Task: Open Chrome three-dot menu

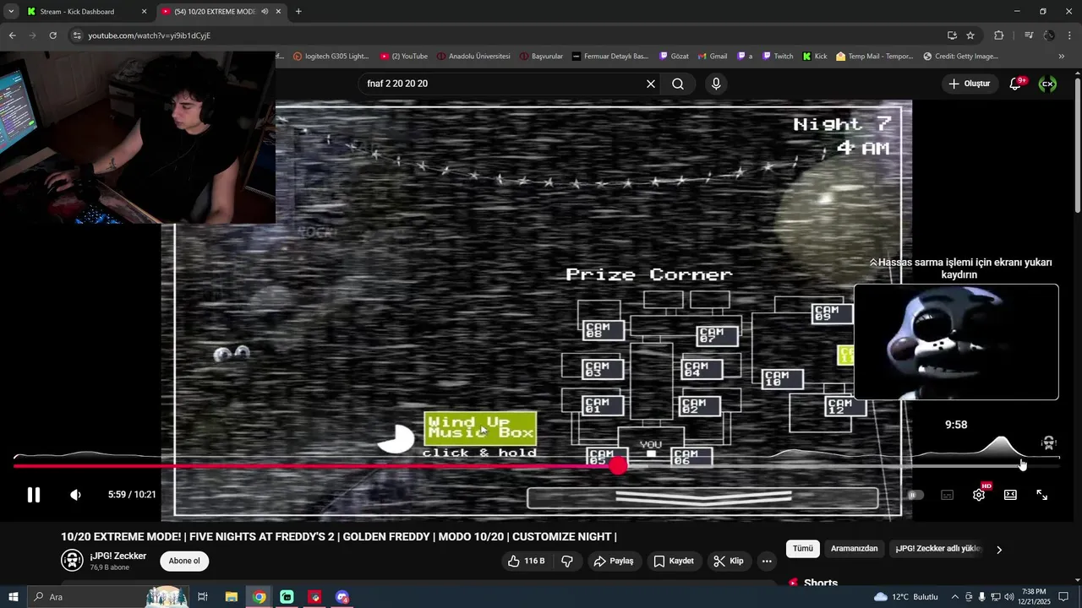Action: point(1070,35)
